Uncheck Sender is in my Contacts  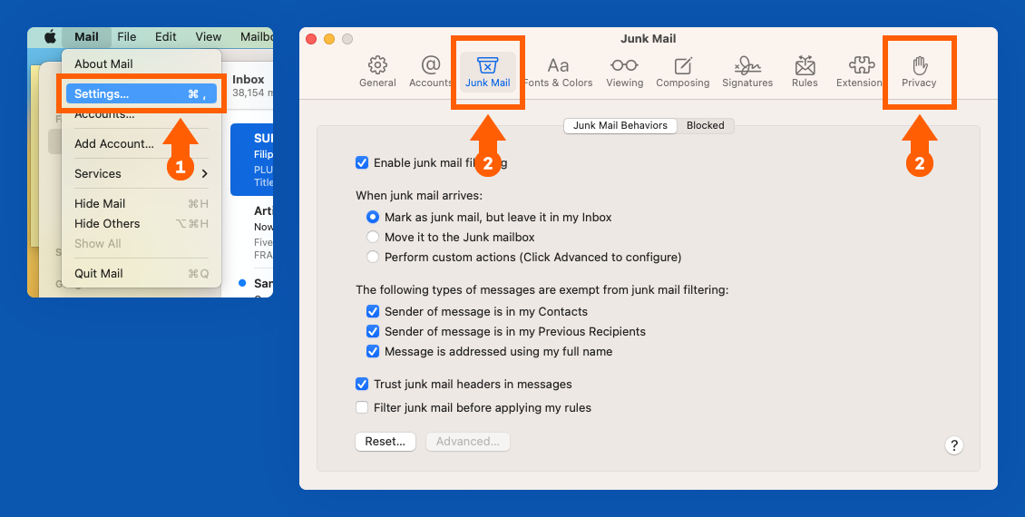(373, 312)
